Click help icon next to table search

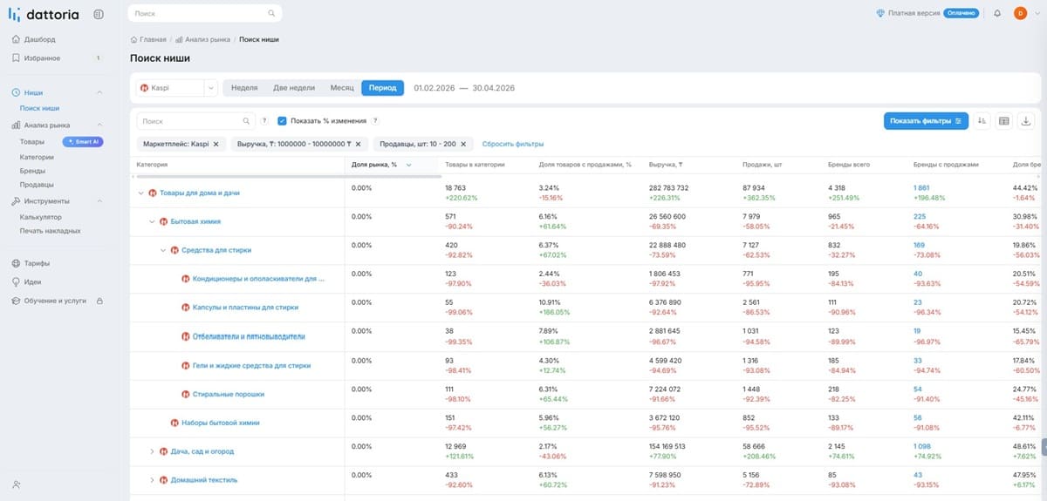tap(264, 121)
